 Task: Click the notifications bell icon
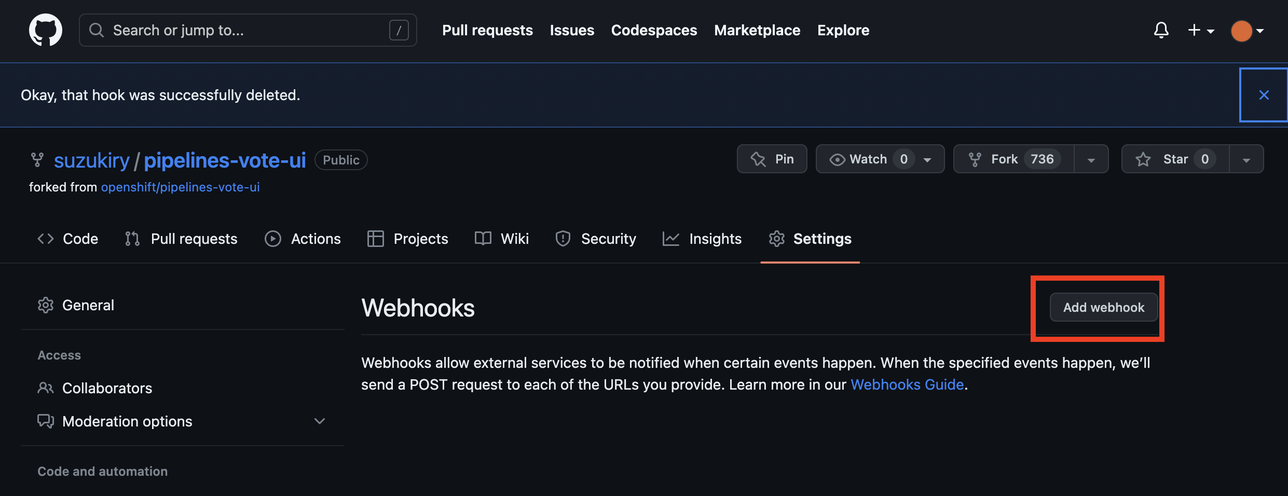1161,30
